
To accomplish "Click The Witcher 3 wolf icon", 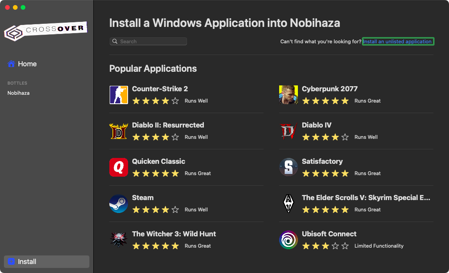I will [x=119, y=240].
